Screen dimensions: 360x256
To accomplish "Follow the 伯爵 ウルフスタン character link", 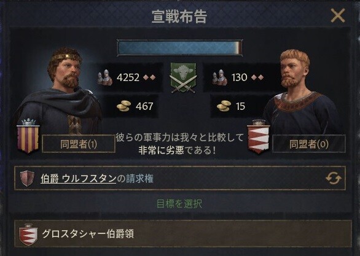I will point(78,179).
